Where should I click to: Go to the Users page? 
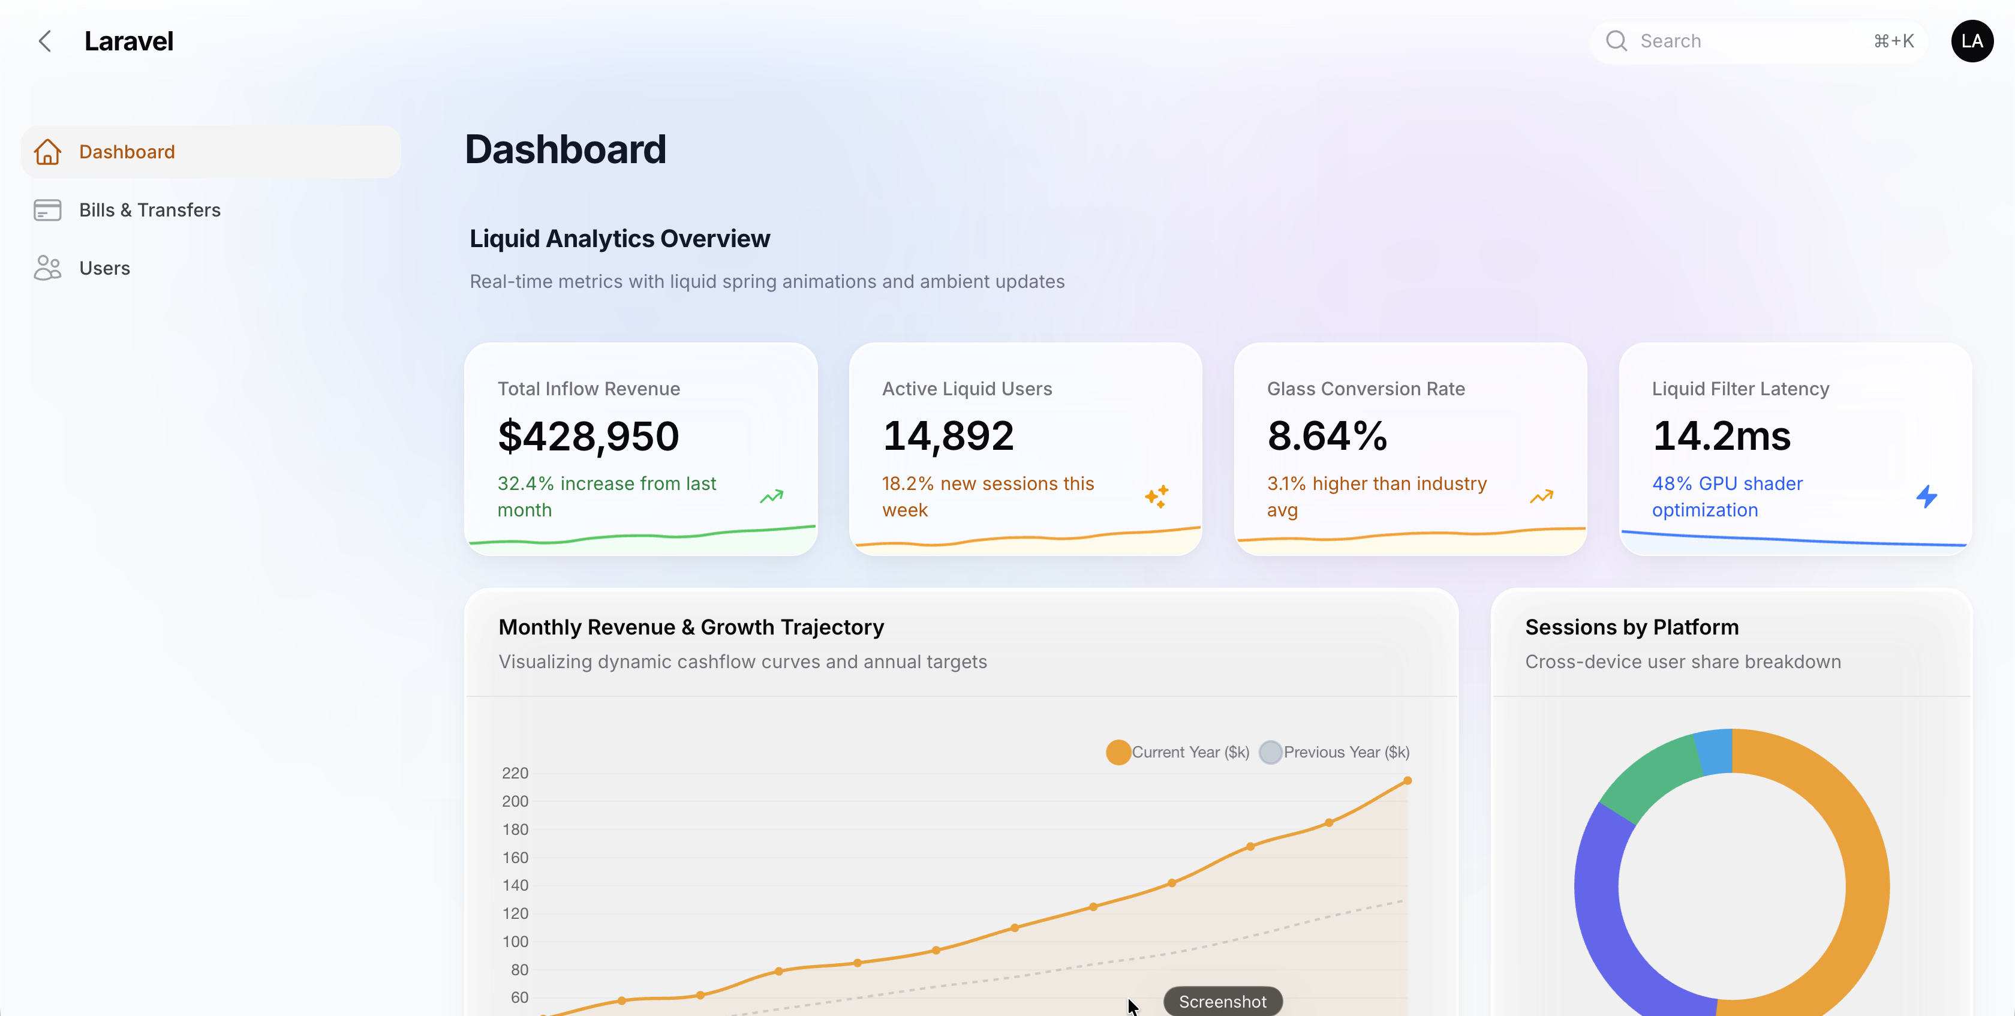tap(211, 268)
